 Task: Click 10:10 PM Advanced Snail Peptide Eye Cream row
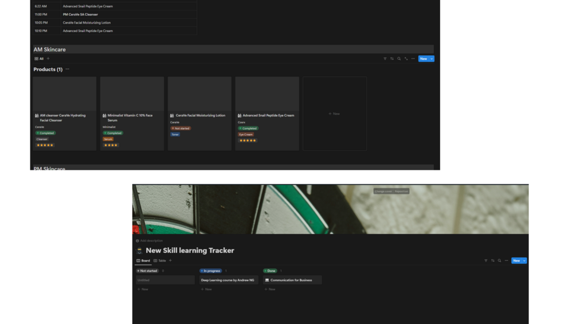tap(115, 31)
